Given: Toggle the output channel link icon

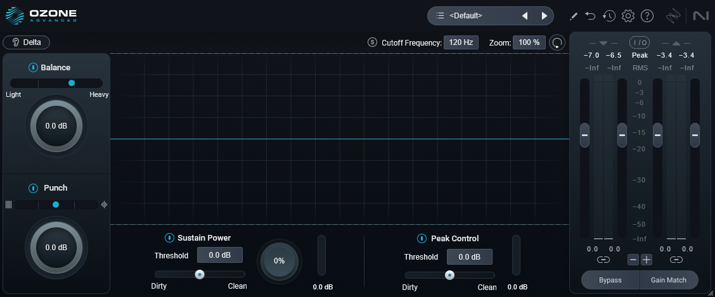Looking at the screenshot, I should click(676, 260).
